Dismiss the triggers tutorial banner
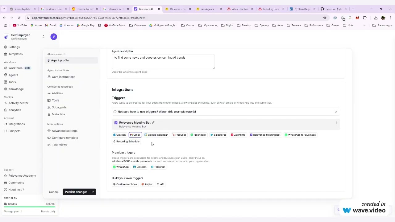This screenshot has height=222, width=395. (336, 112)
